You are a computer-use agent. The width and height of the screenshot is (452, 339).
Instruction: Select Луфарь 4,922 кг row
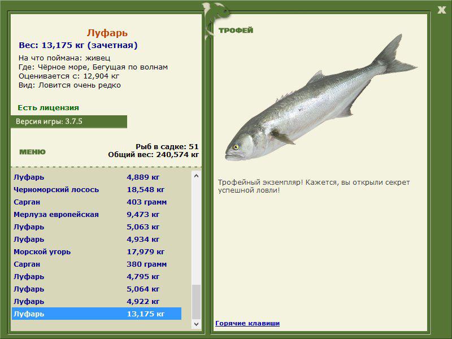click(97, 301)
